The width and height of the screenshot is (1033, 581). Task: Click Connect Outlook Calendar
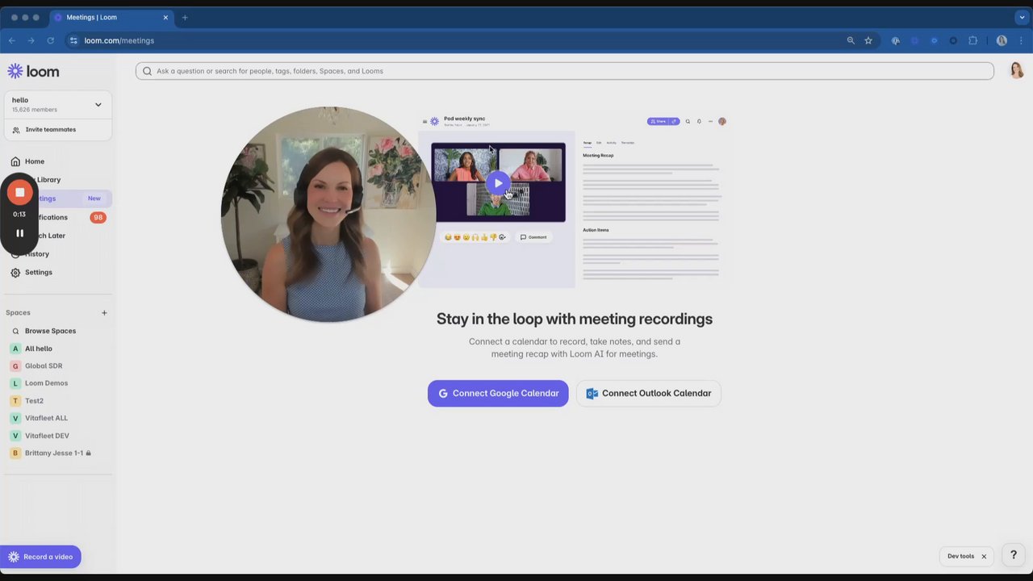click(x=649, y=394)
